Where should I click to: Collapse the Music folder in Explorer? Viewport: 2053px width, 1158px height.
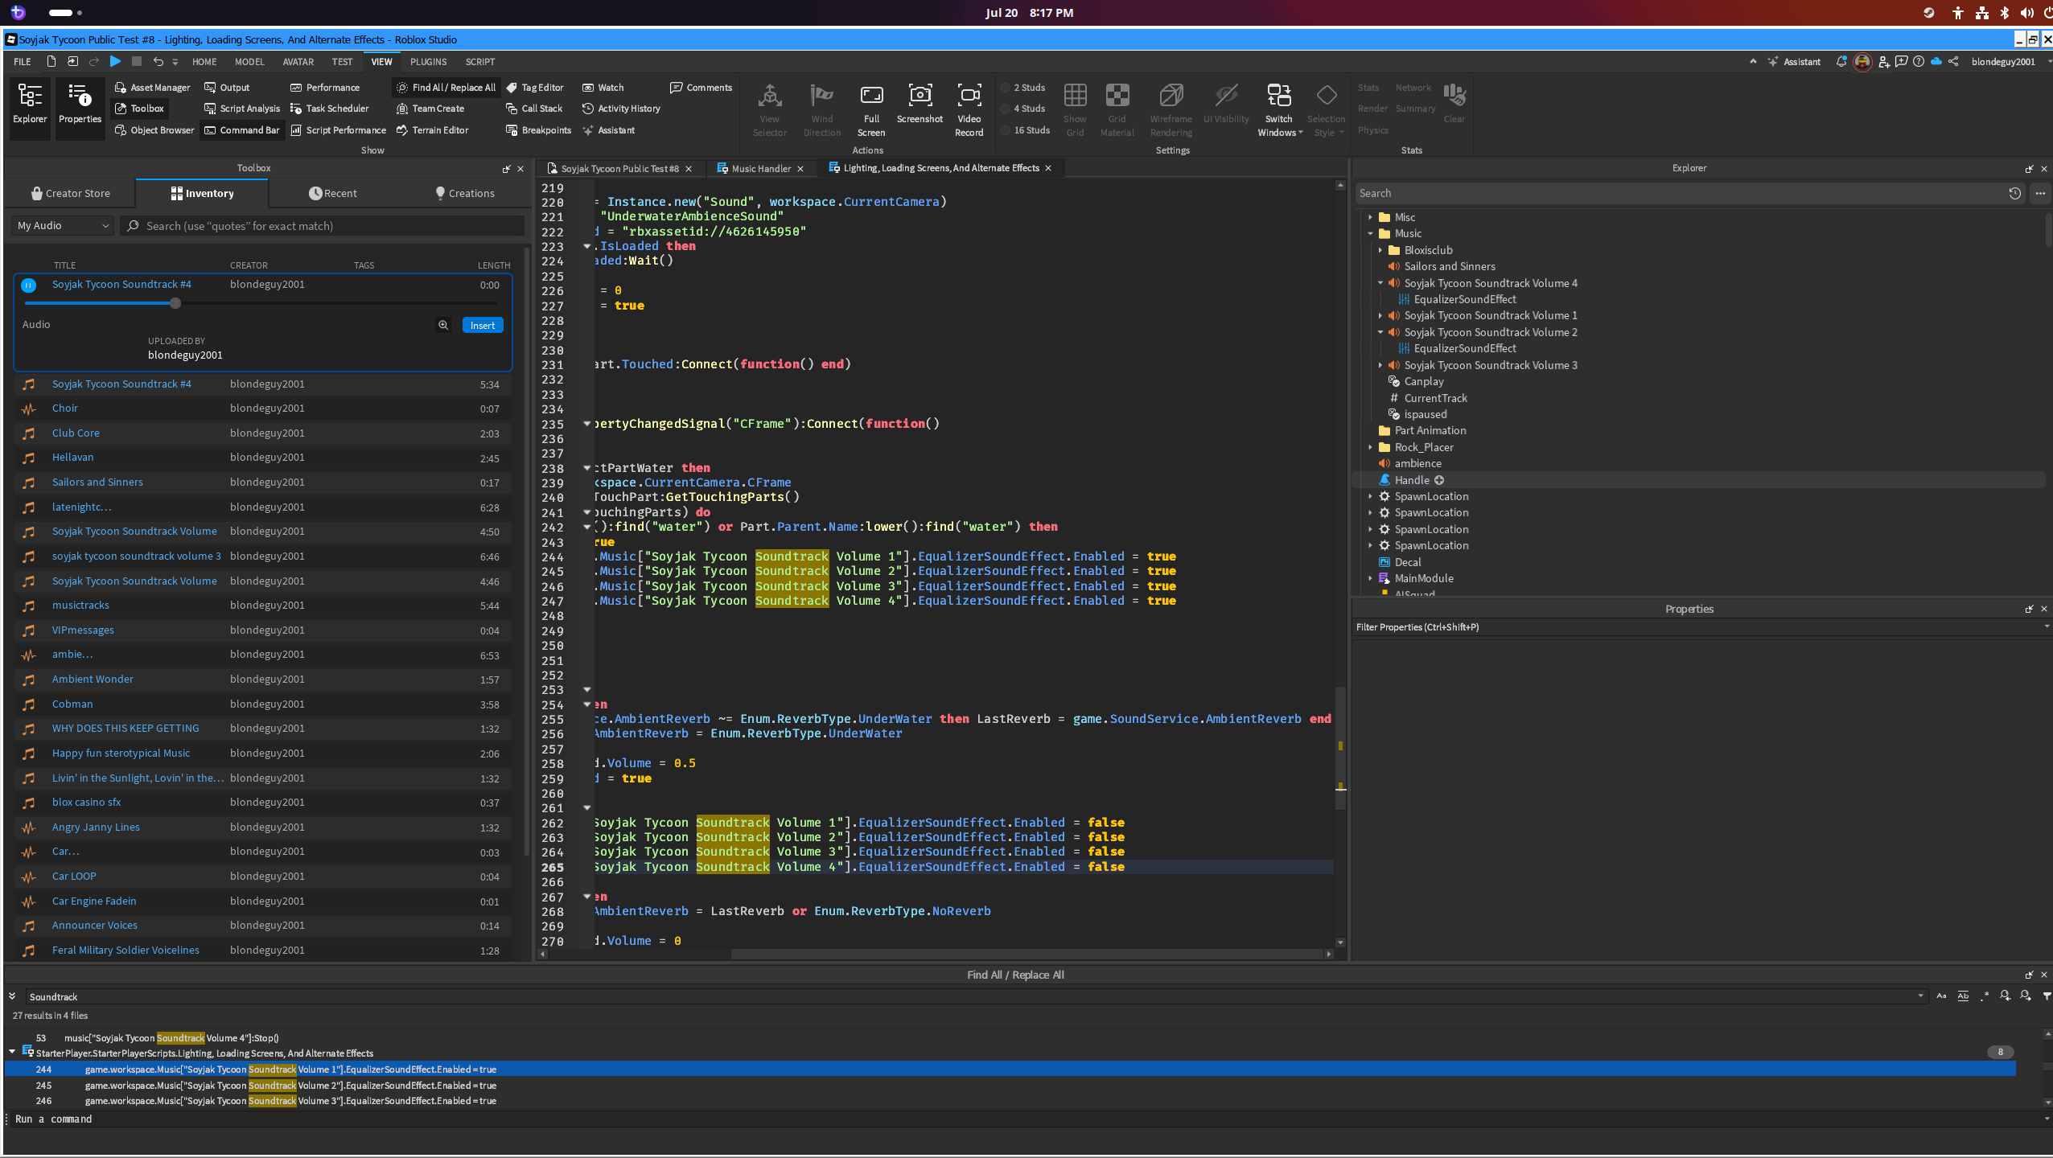point(1370,234)
